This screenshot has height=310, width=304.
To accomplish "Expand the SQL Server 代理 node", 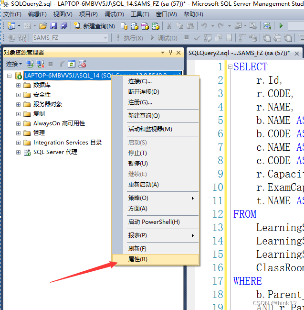I will pos(18,152).
